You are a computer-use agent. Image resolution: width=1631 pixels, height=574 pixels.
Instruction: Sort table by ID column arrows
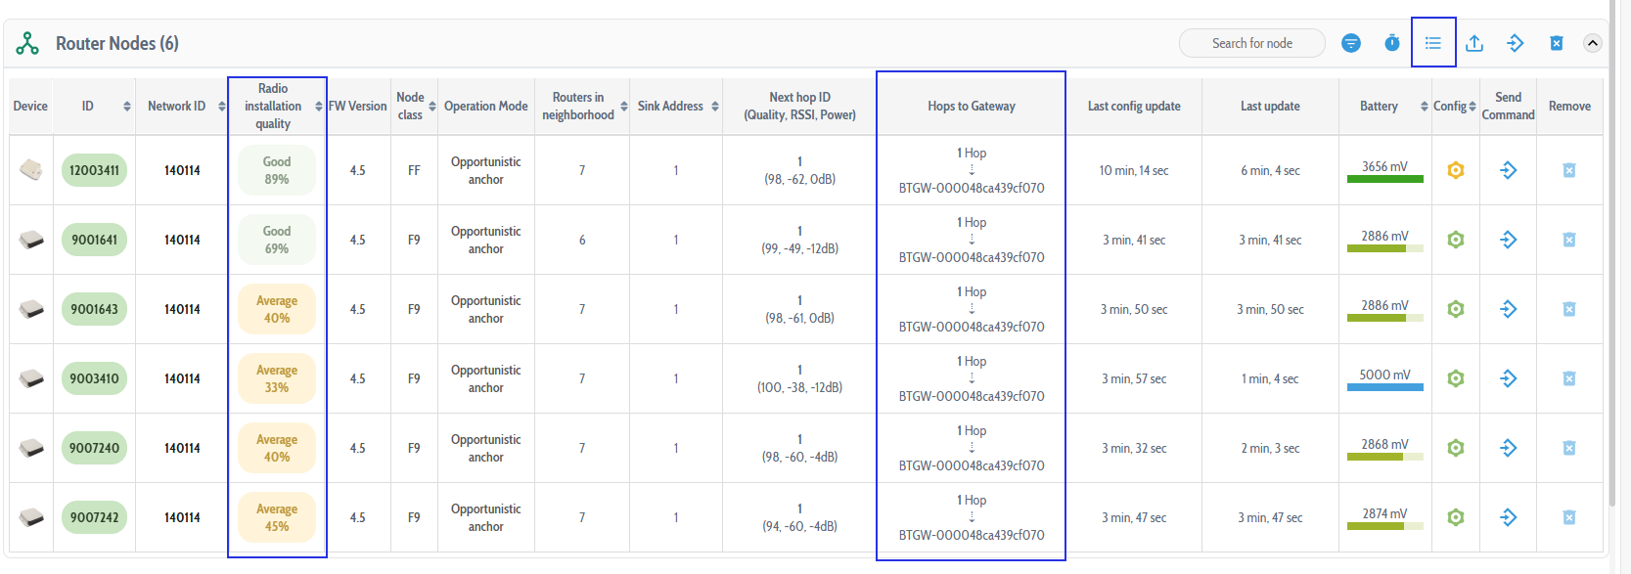click(127, 107)
